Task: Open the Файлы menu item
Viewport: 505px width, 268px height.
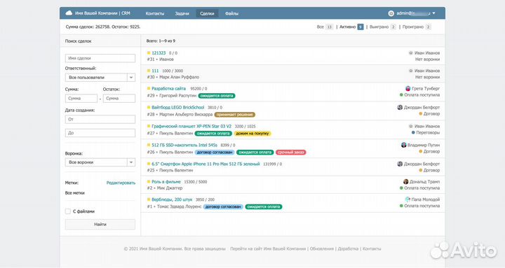Action: [x=231, y=13]
